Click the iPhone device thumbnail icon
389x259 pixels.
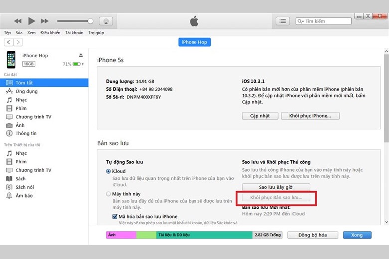[x=11, y=60]
